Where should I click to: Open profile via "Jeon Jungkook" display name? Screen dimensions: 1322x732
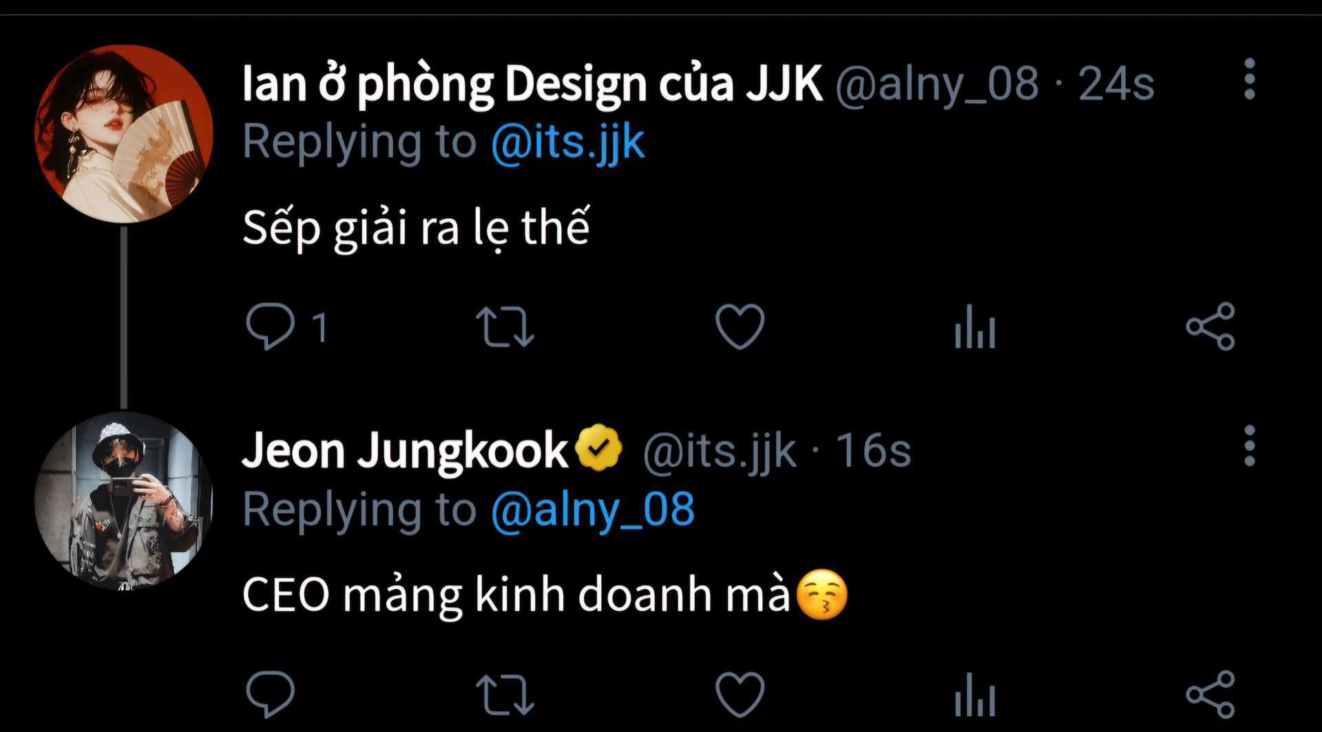tap(405, 450)
